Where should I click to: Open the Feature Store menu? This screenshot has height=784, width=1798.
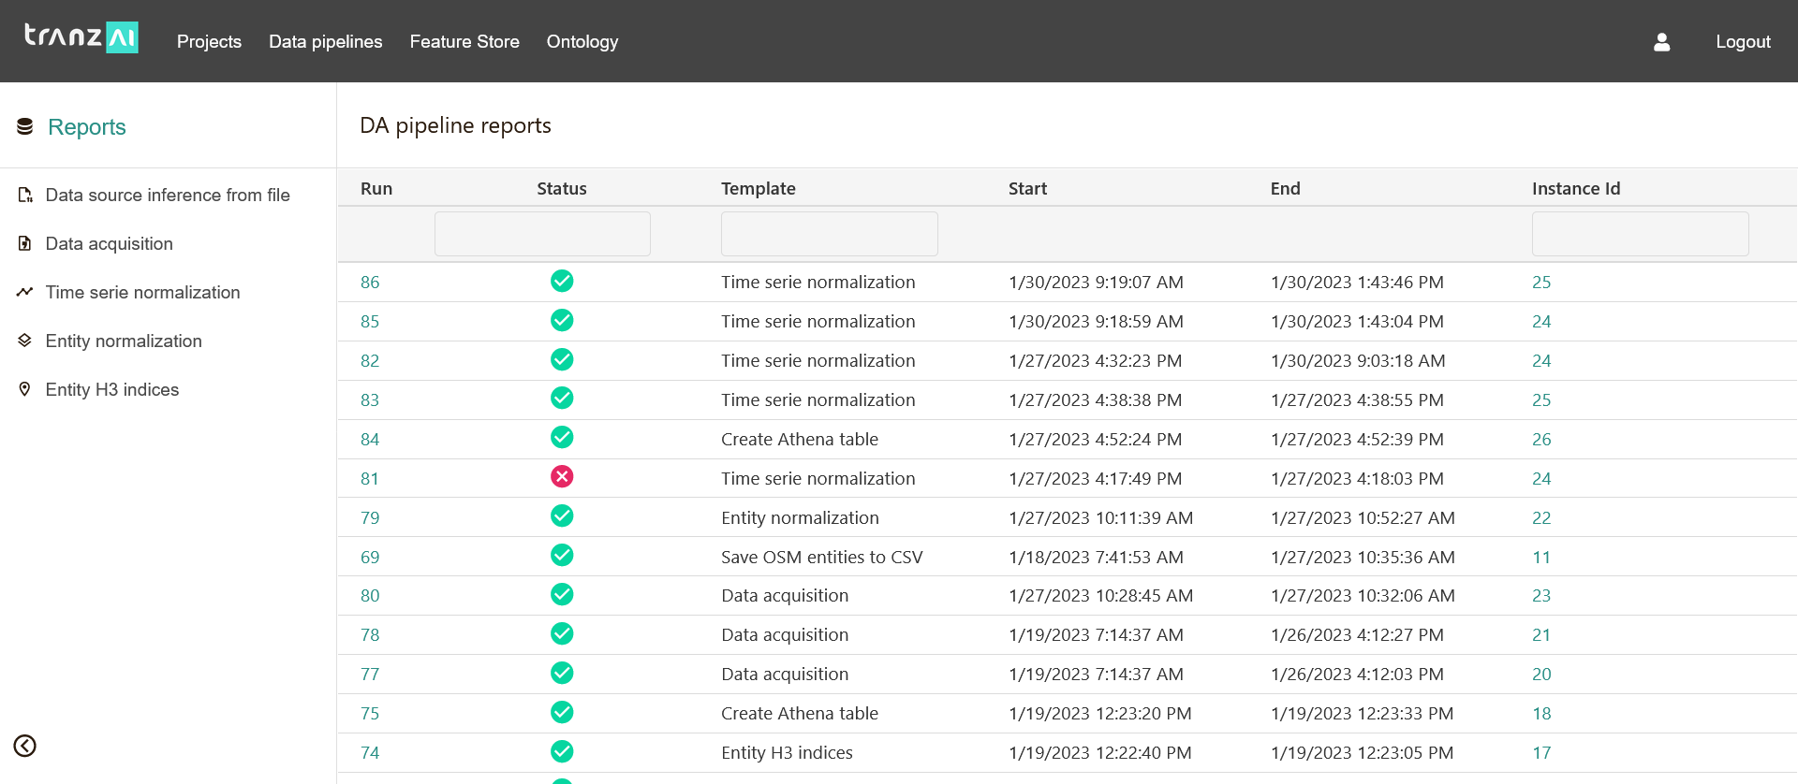pyautogui.click(x=464, y=42)
